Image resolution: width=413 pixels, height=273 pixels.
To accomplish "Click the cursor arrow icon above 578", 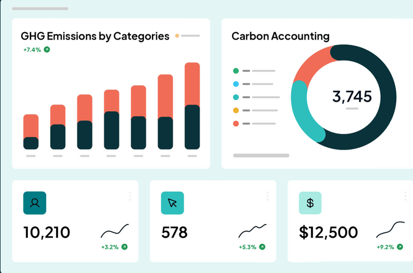I will tap(172, 203).
